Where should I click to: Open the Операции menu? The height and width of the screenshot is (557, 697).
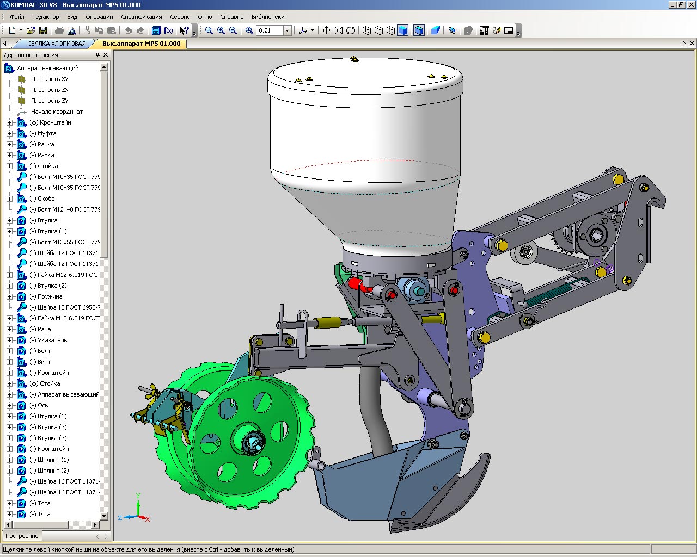tap(99, 17)
